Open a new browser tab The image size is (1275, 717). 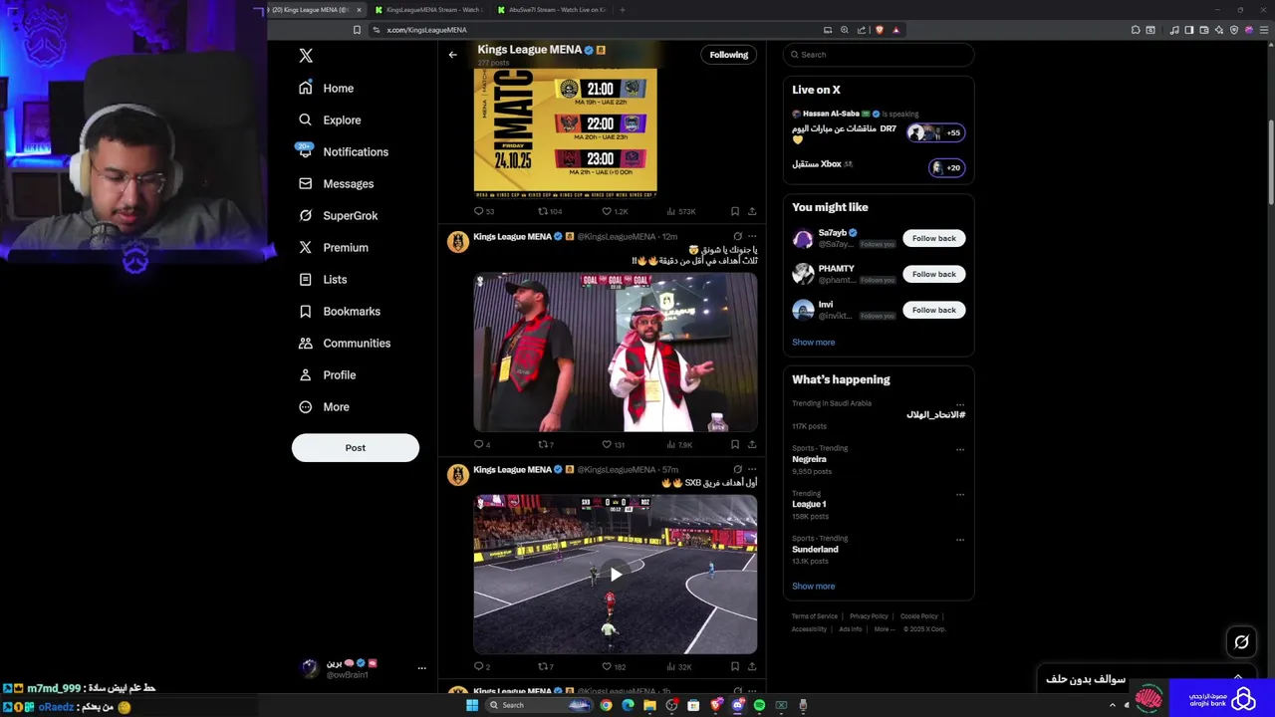point(623,10)
